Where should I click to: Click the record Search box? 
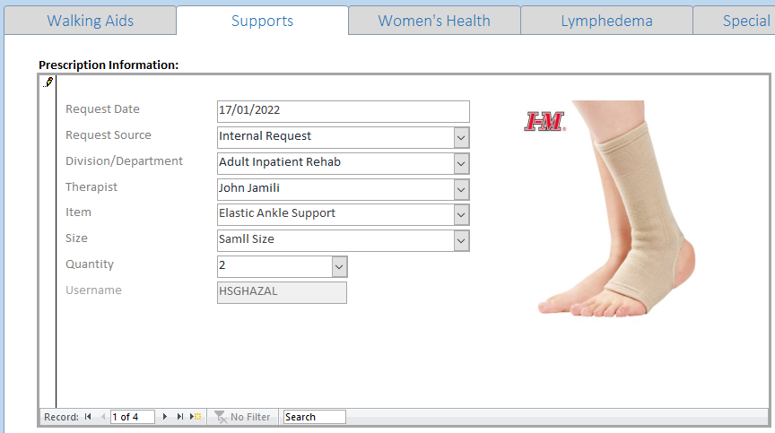pyautogui.click(x=314, y=417)
